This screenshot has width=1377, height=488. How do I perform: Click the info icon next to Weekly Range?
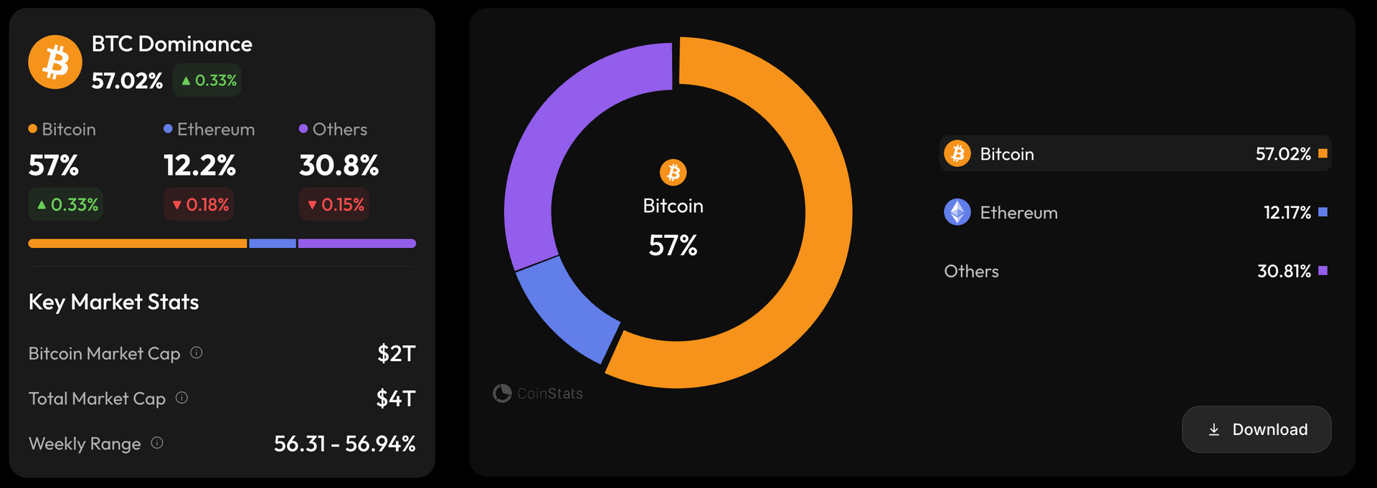[157, 443]
